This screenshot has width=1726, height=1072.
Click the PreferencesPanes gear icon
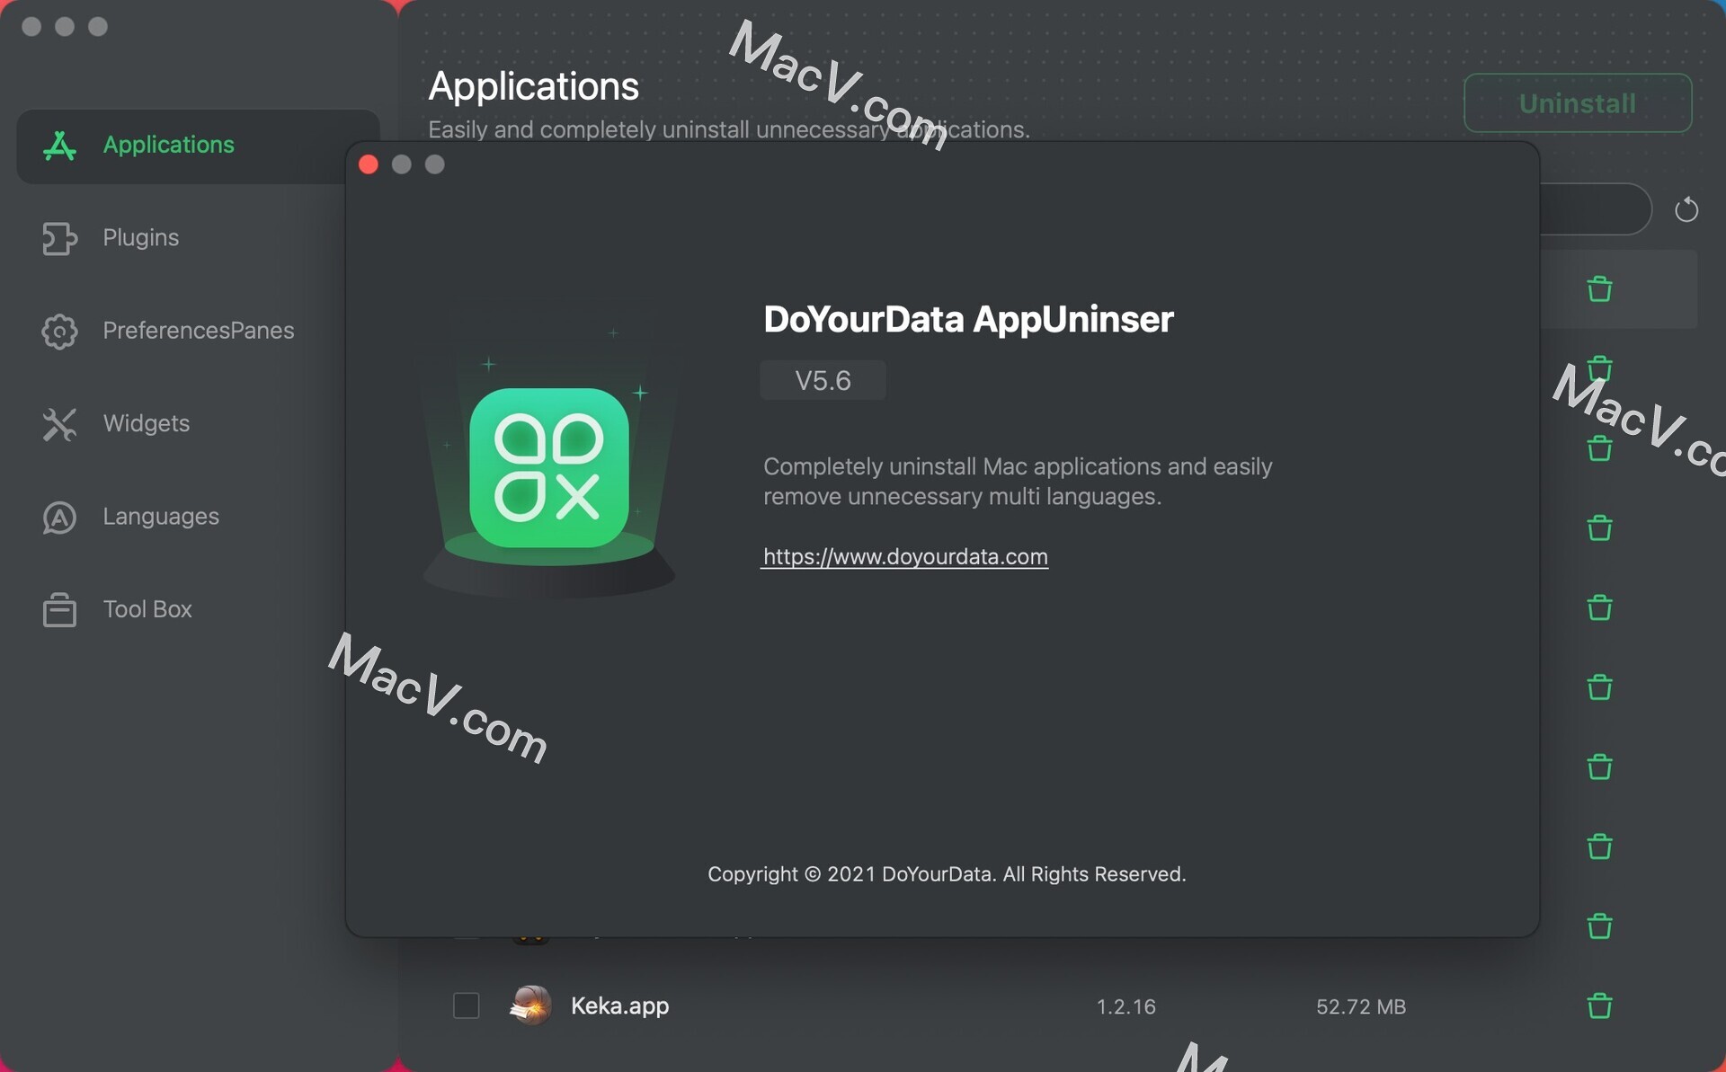[59, 332]
